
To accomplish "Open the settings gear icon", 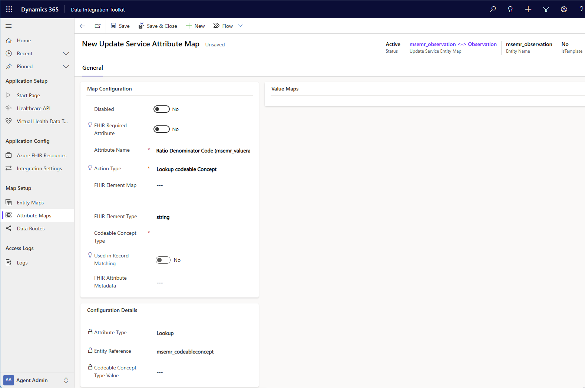I will tap(564, 9).
